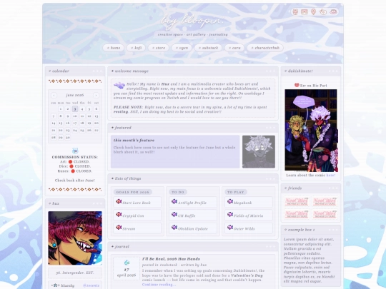The width and height of the screenshot is (386, 289).
Task: Click the hux portrait artwork
Action: tap(75, 238)
